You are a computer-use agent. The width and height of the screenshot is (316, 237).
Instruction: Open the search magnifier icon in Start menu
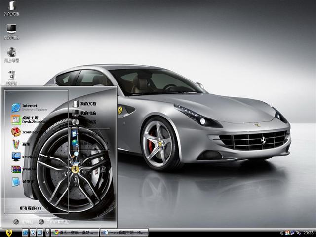(x=75, y=155)
